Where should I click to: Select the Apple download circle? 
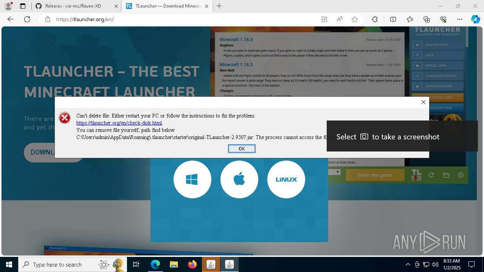click(x=239, y=179)
